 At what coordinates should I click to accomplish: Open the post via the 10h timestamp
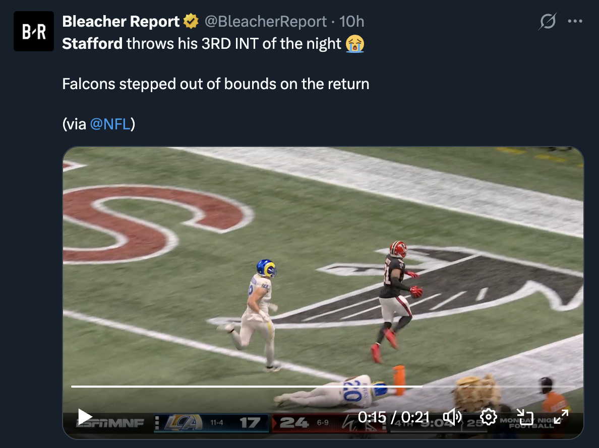click(351, 21)
